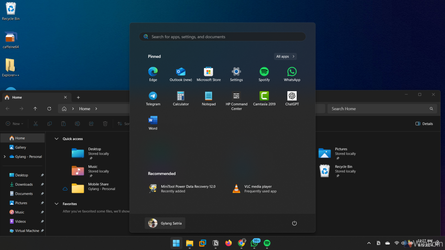Screen dimensions: 445x250
Task: Expand the Gylang - Personal tree item
Action: coord(4,157)
